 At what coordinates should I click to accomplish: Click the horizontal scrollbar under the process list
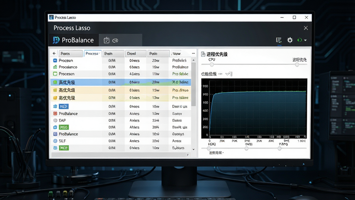pos(121,155)
